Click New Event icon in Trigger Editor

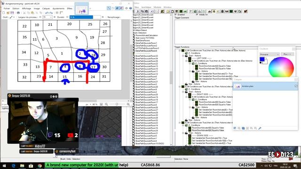(x=190, y=11)
